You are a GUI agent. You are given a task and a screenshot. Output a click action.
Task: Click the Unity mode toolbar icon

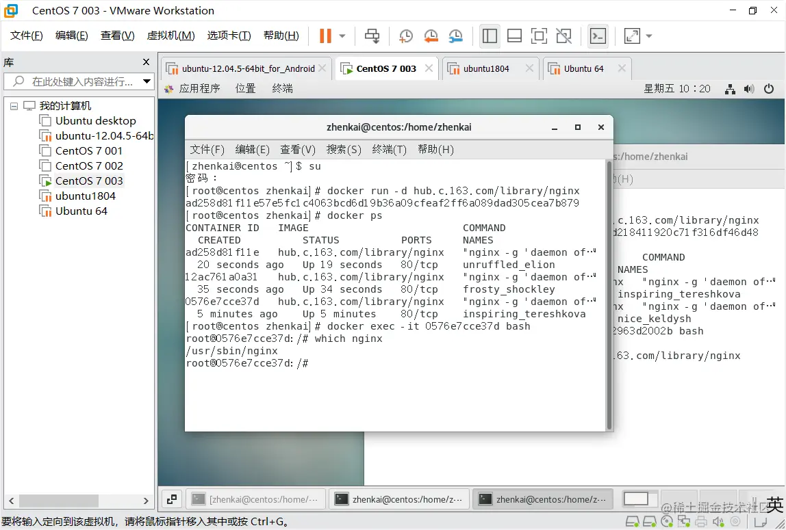coord(564,36)
